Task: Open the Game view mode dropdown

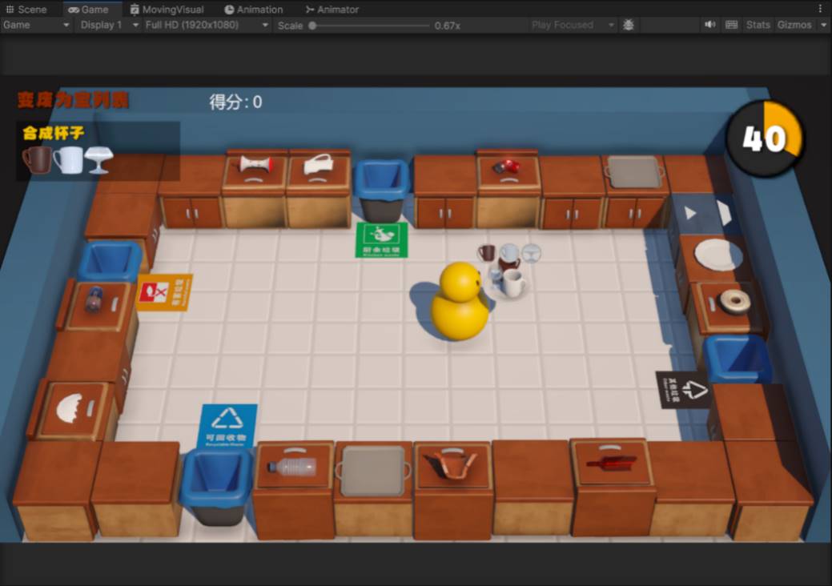Action: (x=37, y=25)
